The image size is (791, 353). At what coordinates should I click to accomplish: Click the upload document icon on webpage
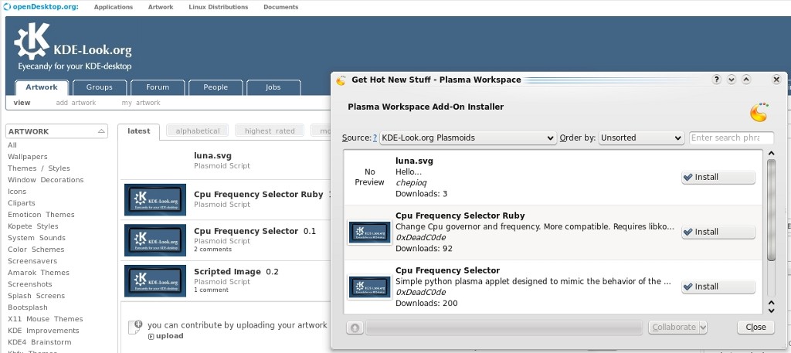click(137, 325)
